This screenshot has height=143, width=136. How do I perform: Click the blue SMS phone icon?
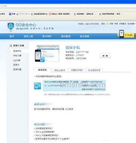coord(38,86)
